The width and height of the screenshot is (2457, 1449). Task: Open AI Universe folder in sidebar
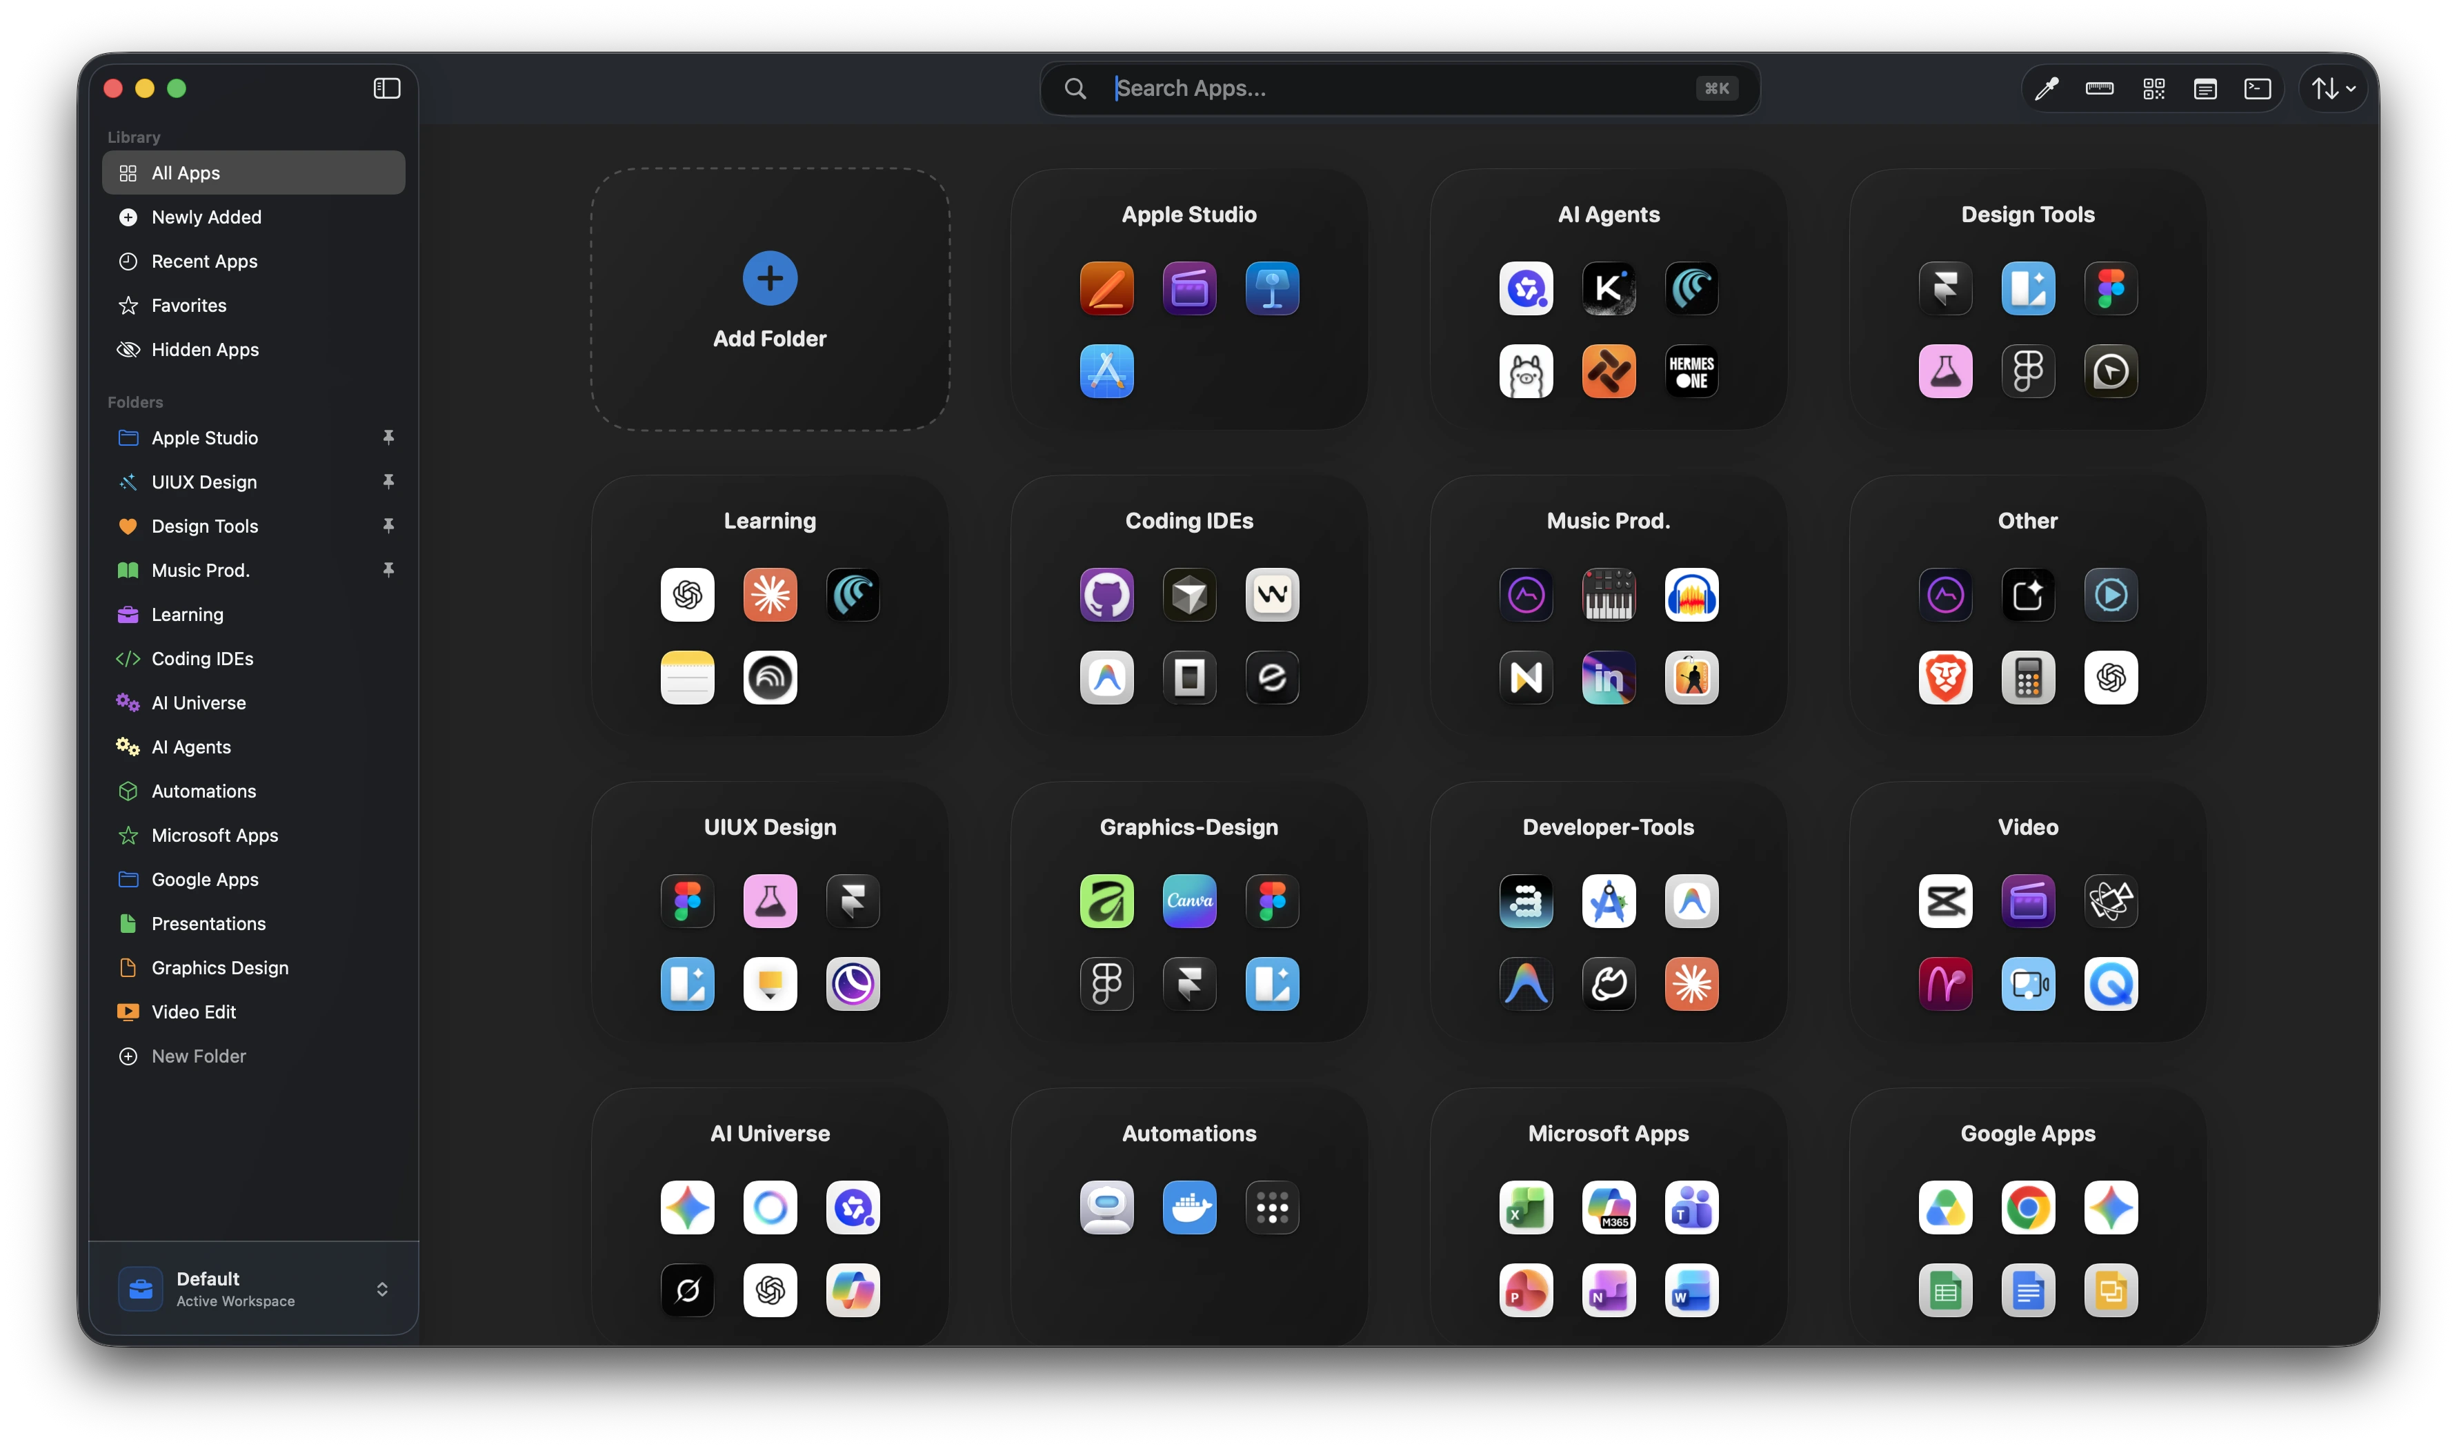tap(254, 702)
